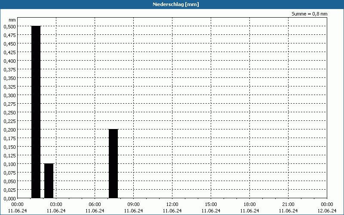This screenshot has width=344, height=215.
Task: Click the 06:00 time axis label
Action: (x=95, y=205)
